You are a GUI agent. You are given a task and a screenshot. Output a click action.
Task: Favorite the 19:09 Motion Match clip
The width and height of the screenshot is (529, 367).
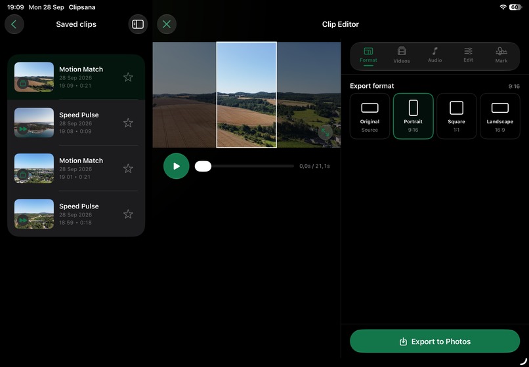(128, 77)
